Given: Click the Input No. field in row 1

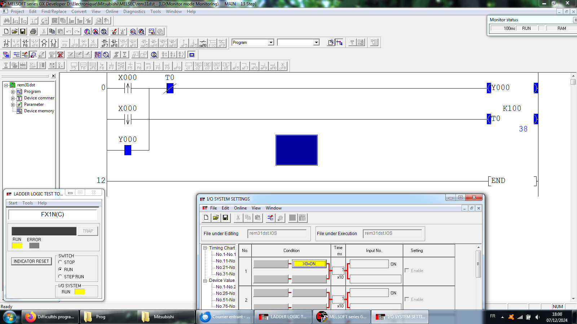Looking at the screenshot, I should coord(369,264).
